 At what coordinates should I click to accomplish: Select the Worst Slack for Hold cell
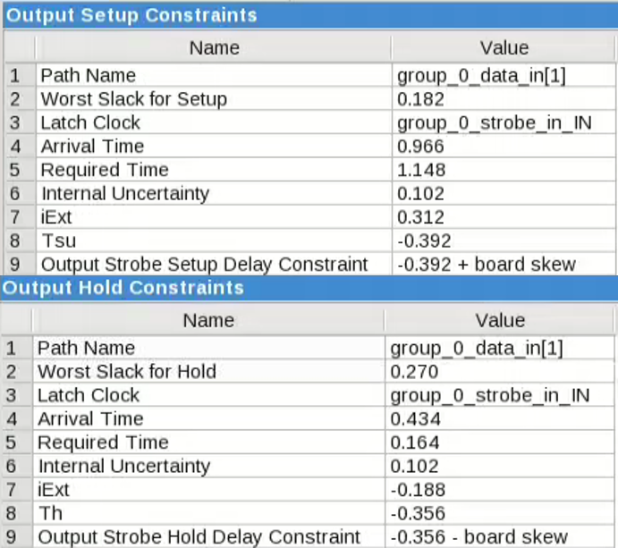click(x=127, y=372)
